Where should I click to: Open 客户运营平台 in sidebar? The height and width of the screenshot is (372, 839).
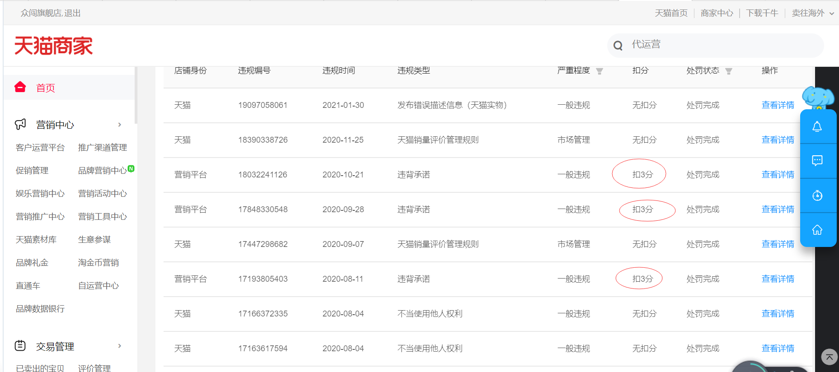coord(40,148)
